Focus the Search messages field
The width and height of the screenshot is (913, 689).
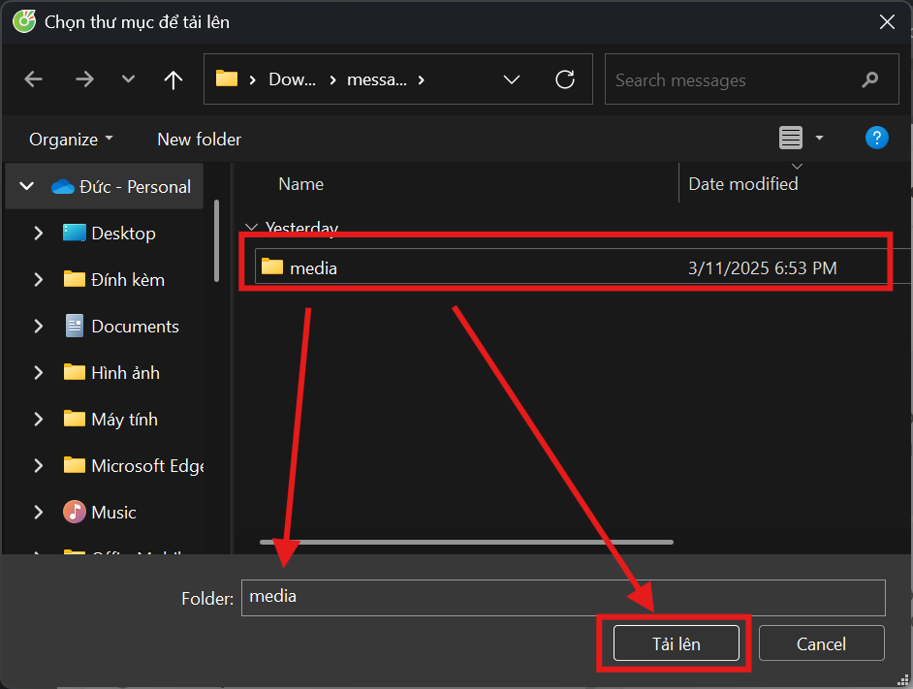752,79
